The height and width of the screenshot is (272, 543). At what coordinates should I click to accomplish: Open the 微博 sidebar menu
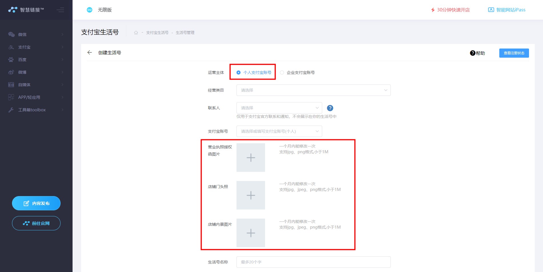point(36,72)
